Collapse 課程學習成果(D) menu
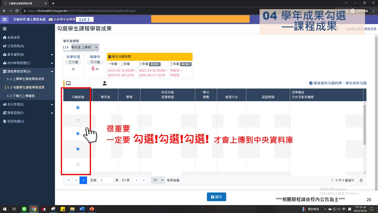Screen dimensions: 378x213 (x=27, y=71)
